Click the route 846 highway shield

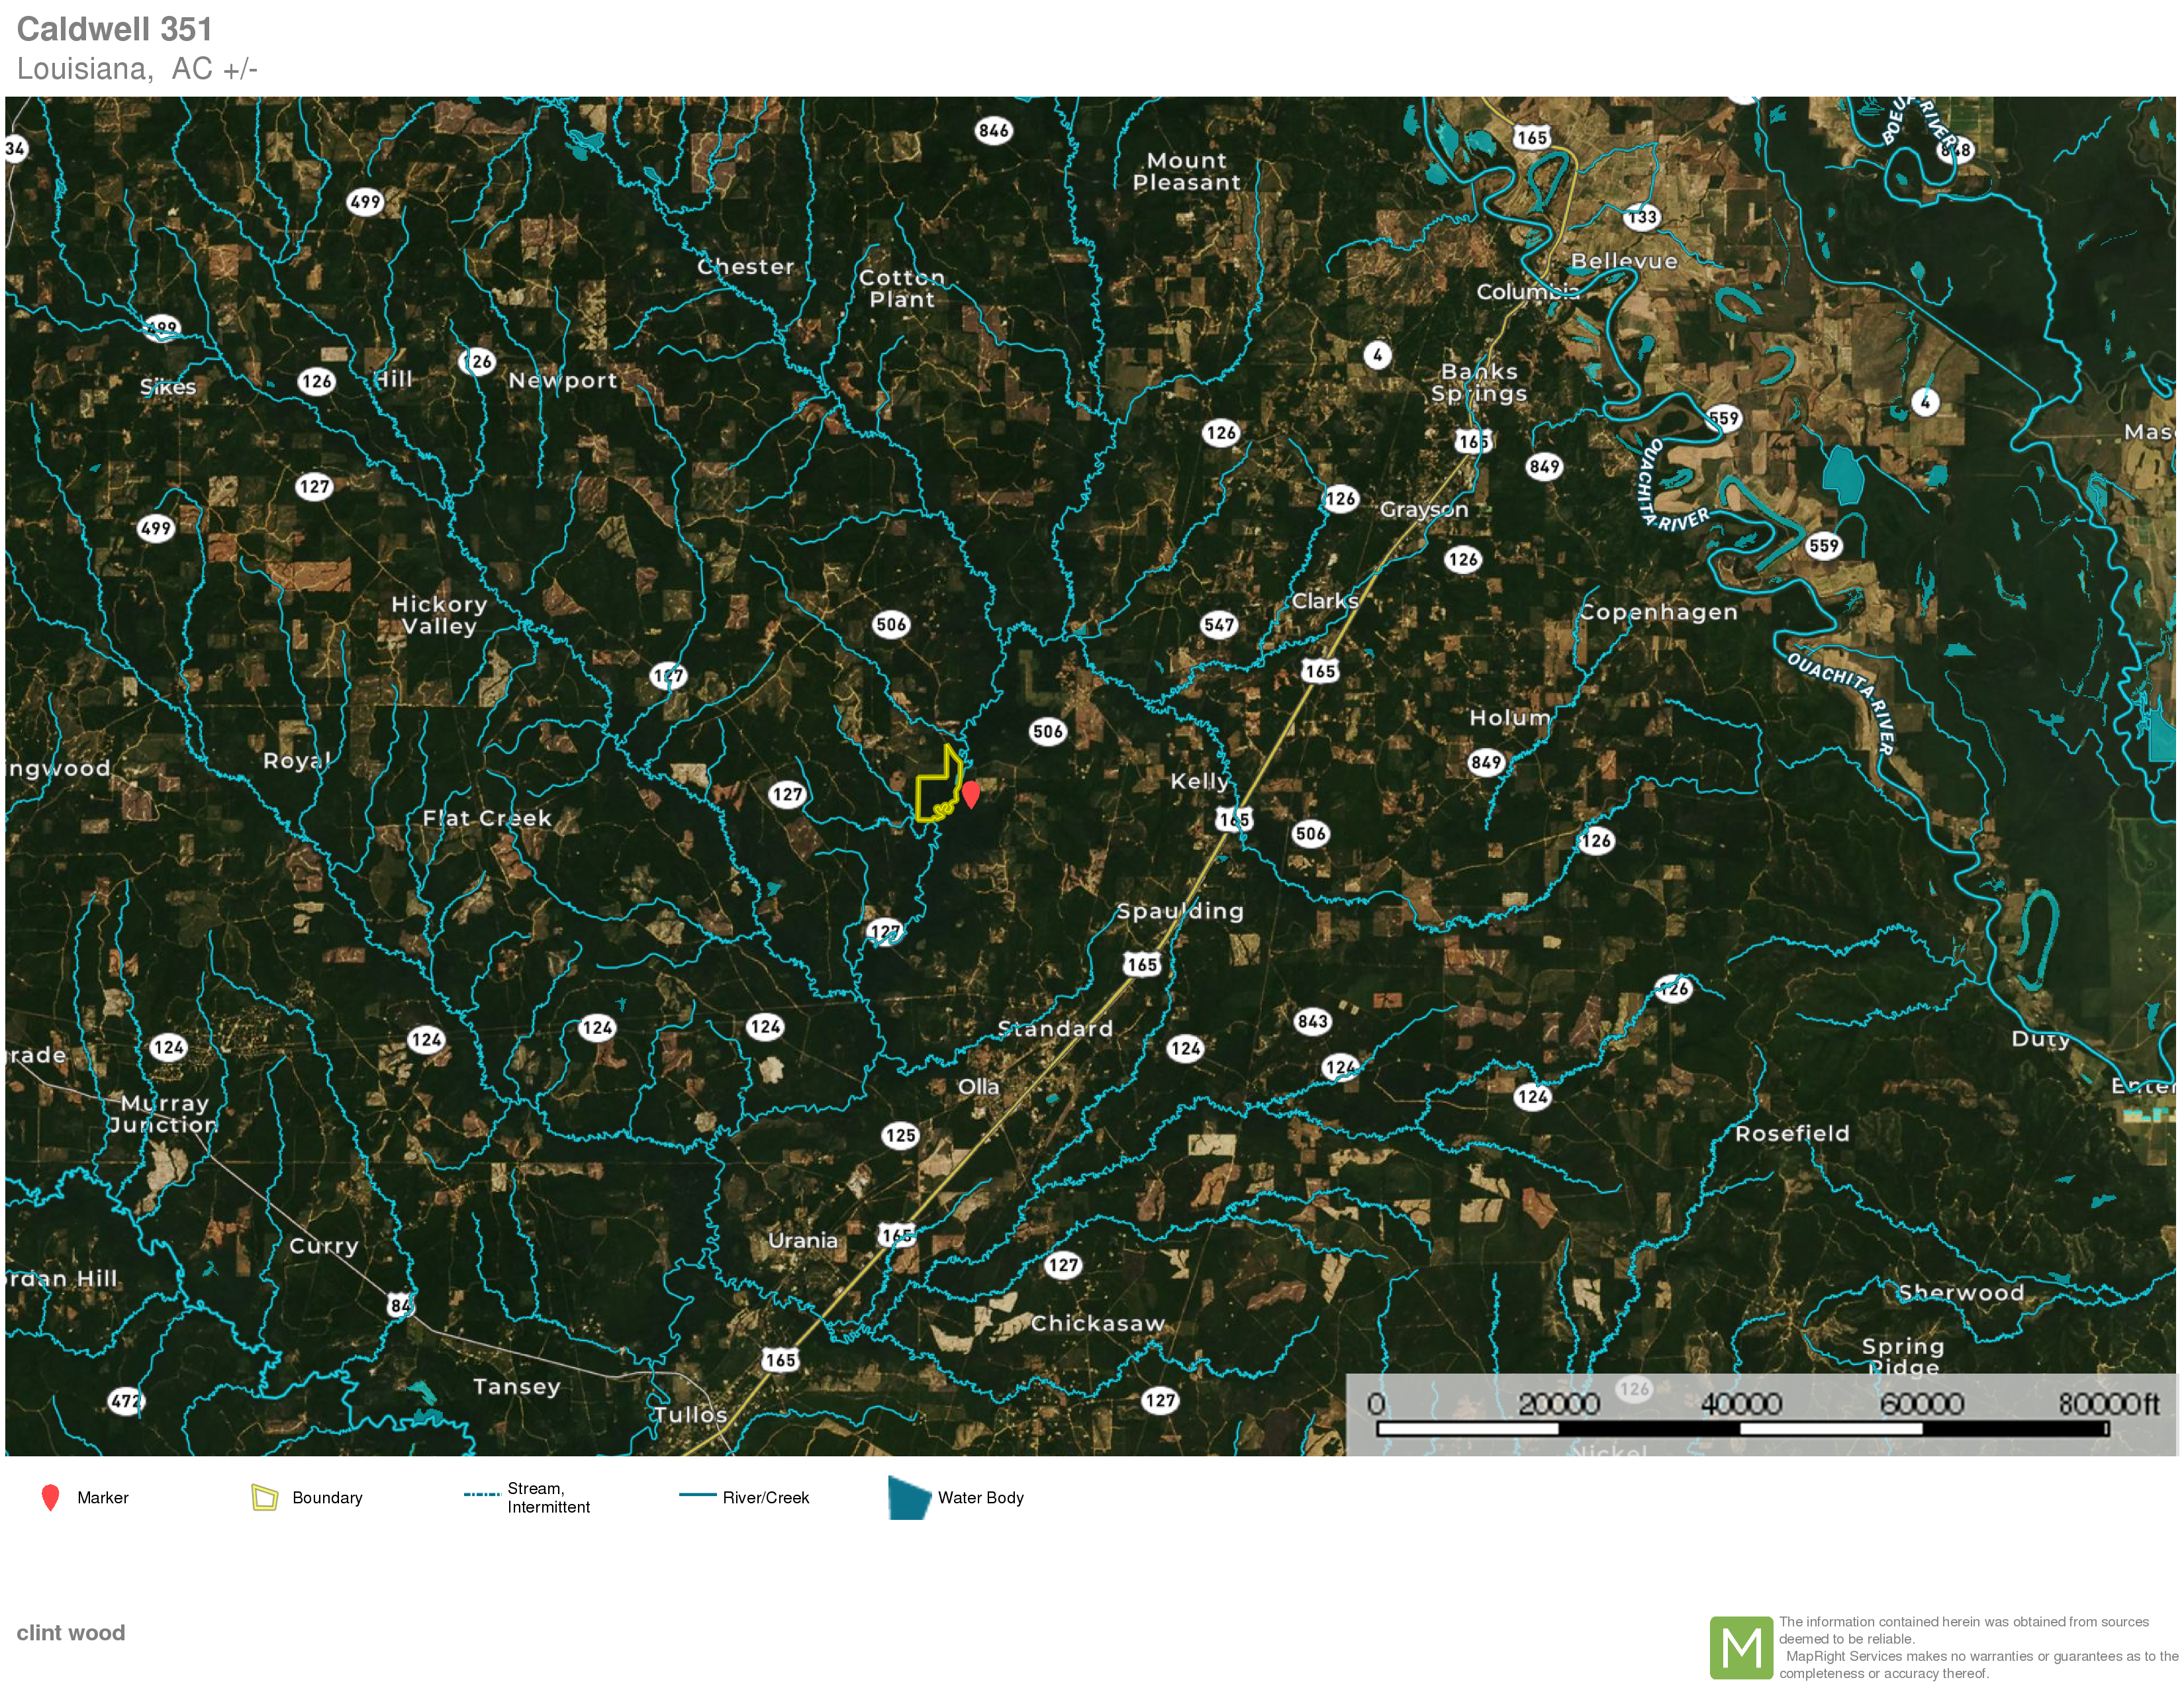pos(993,130)
